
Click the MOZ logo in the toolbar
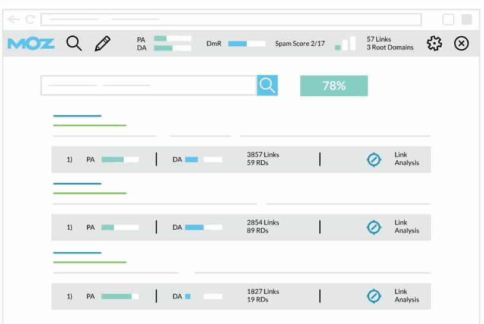[x=31, y=43]
